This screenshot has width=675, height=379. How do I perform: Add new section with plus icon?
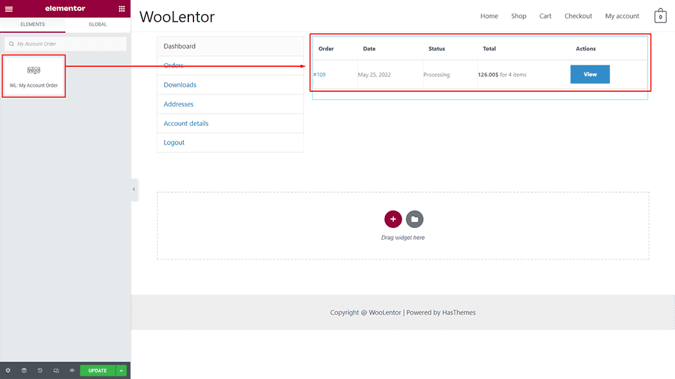click(x=393, y=219)
